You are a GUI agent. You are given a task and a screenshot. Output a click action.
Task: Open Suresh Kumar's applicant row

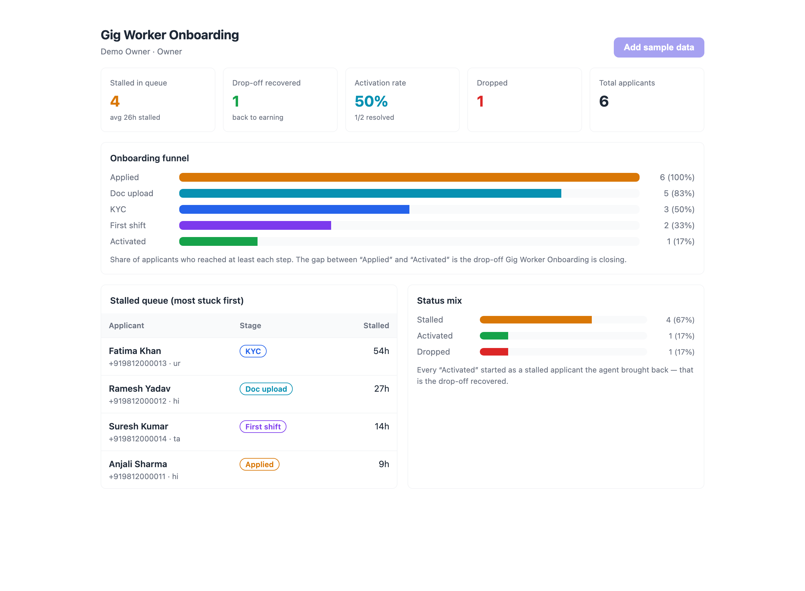coord(249,432)
